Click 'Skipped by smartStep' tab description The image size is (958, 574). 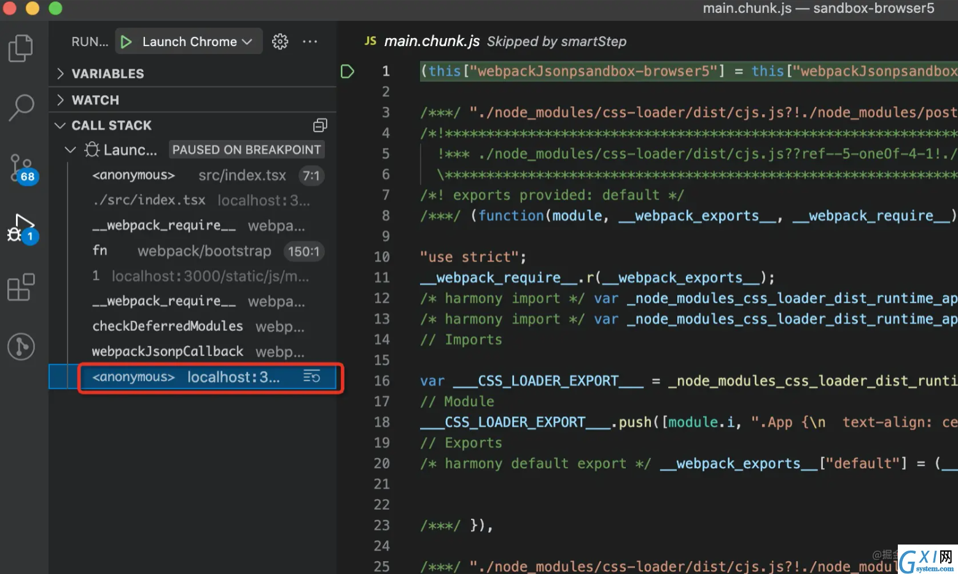tap(556, 41)
